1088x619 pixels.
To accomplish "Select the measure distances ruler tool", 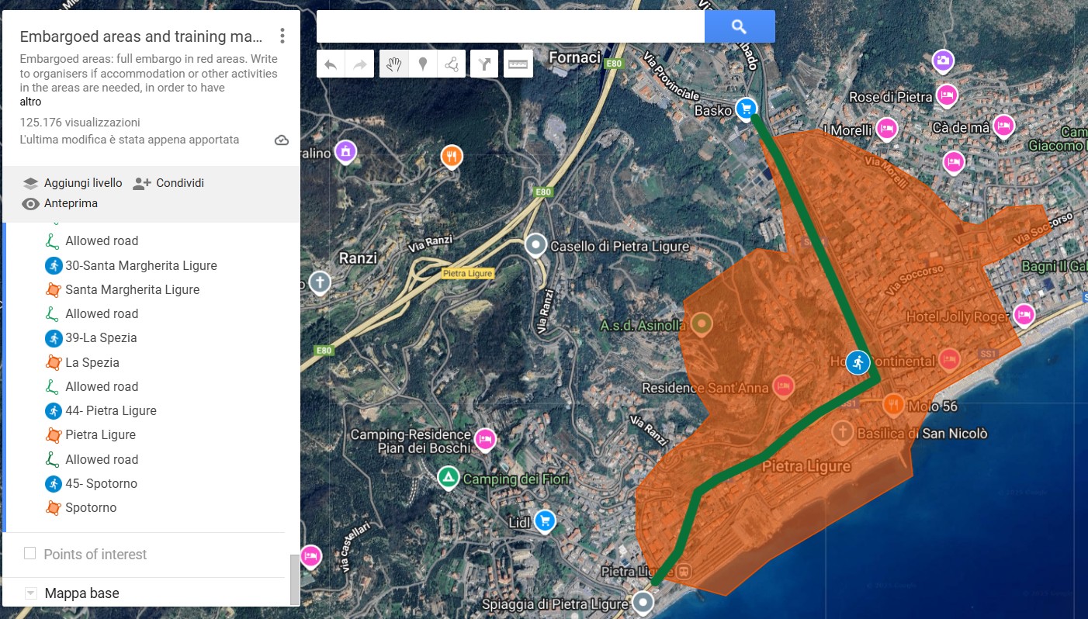I will pos(518,64).
